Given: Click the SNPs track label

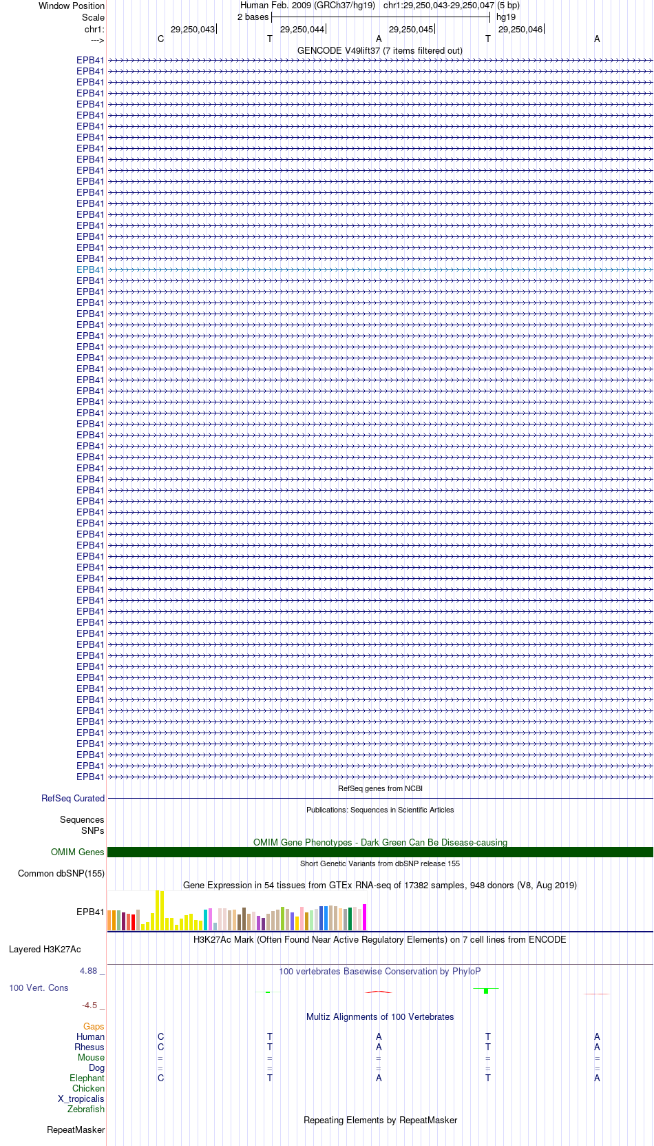Looking at the screenshot, I should coord(93,831).
